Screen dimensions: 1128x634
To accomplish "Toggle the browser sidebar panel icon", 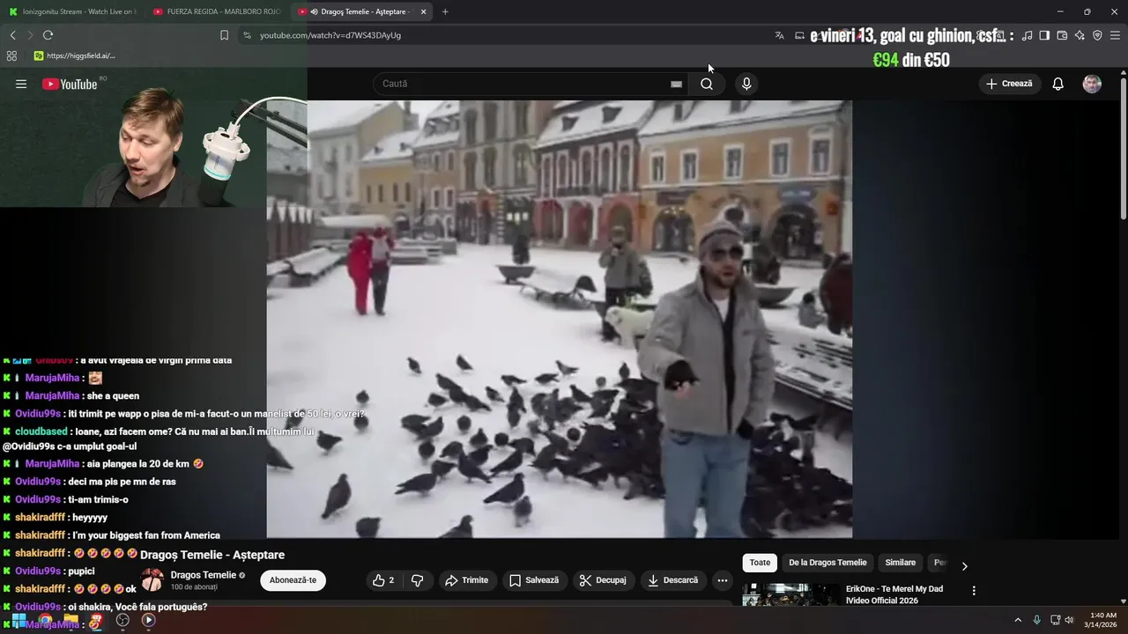I will [1044, 35].
